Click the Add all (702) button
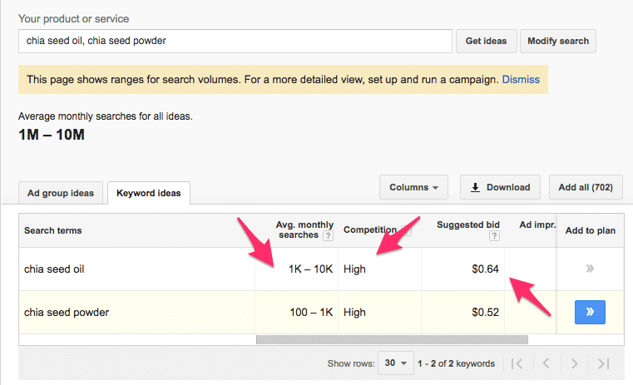 585,187
